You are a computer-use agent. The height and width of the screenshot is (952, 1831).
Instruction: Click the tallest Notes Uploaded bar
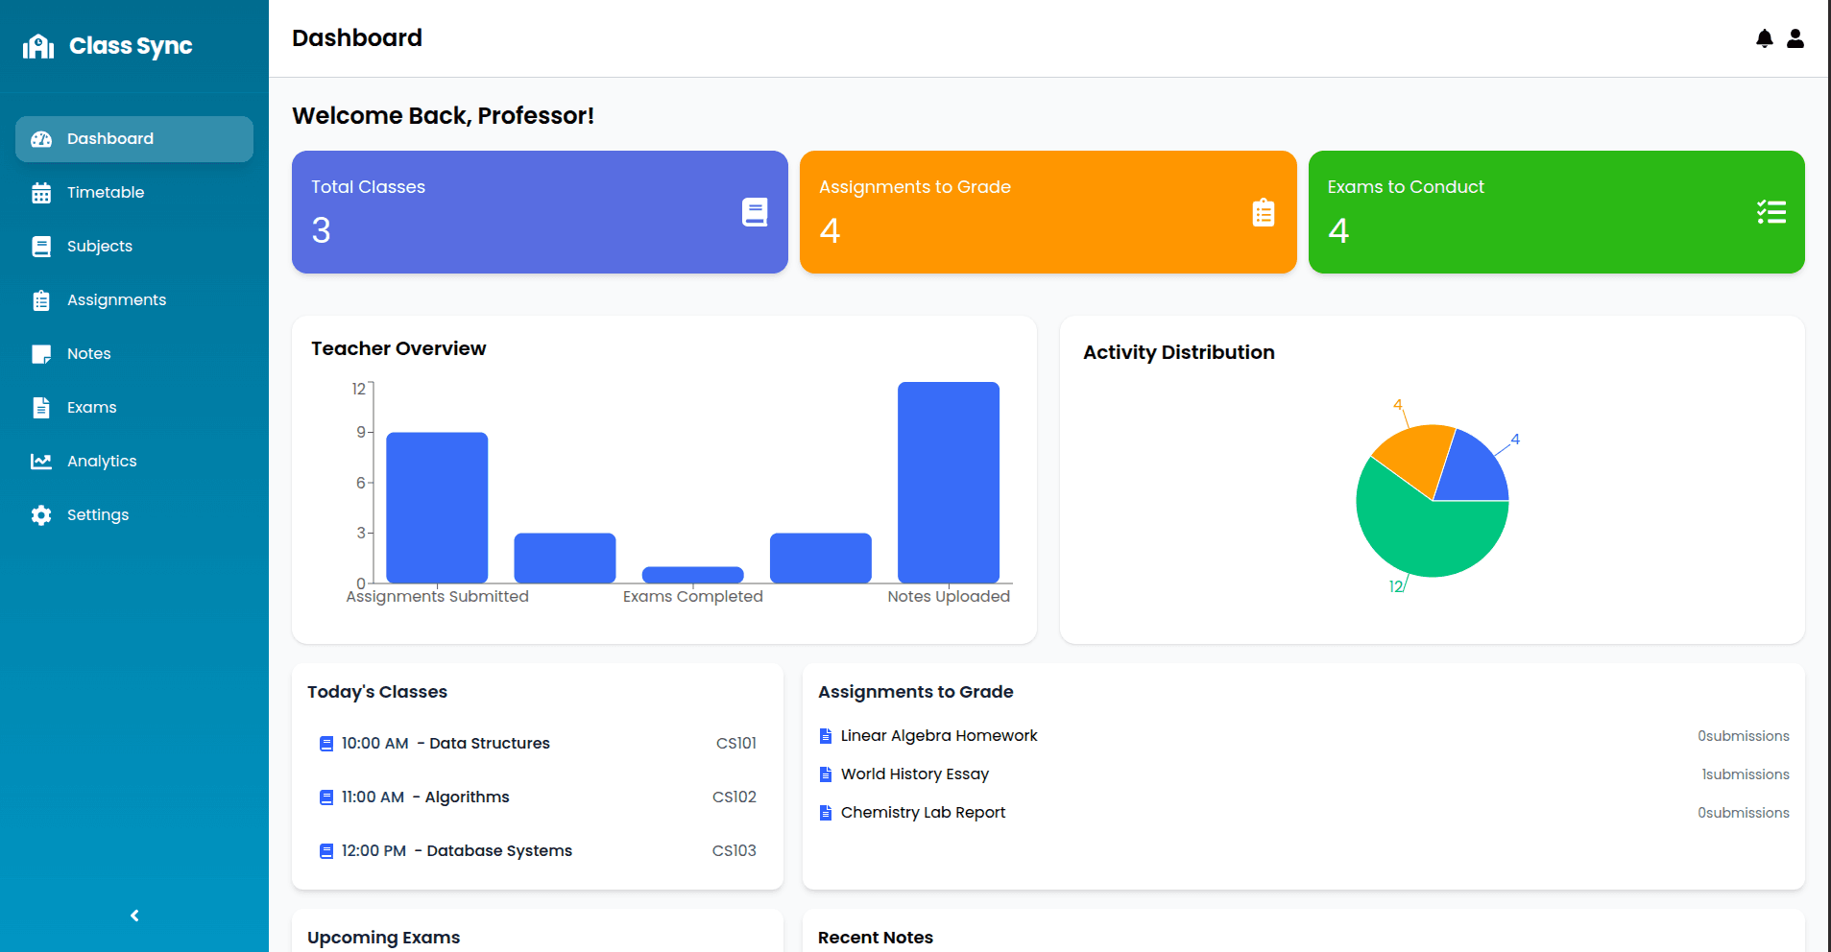[948, 482]
